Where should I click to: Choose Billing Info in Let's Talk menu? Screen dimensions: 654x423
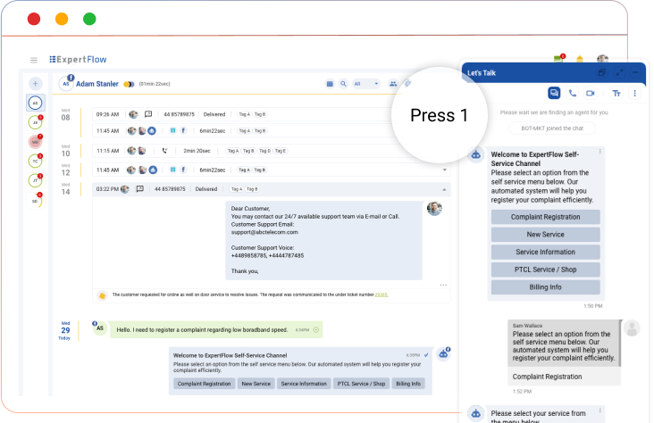pyautogui.click(x=546, y=287)
